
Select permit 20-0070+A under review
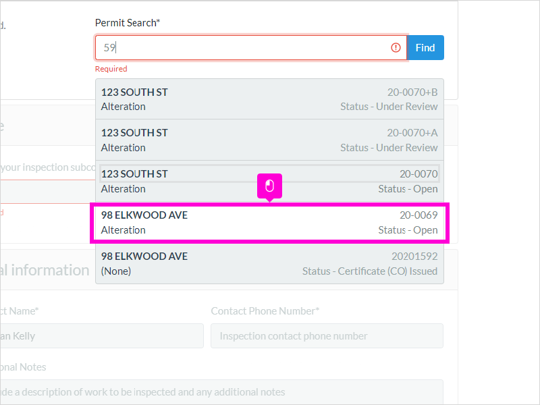click(269, 140)
